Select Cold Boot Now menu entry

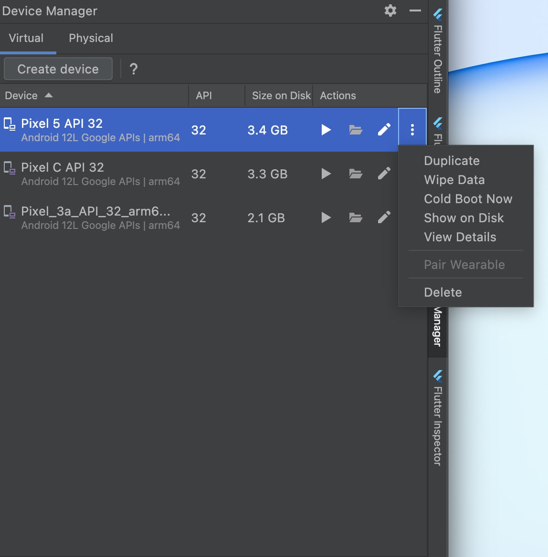468,199
